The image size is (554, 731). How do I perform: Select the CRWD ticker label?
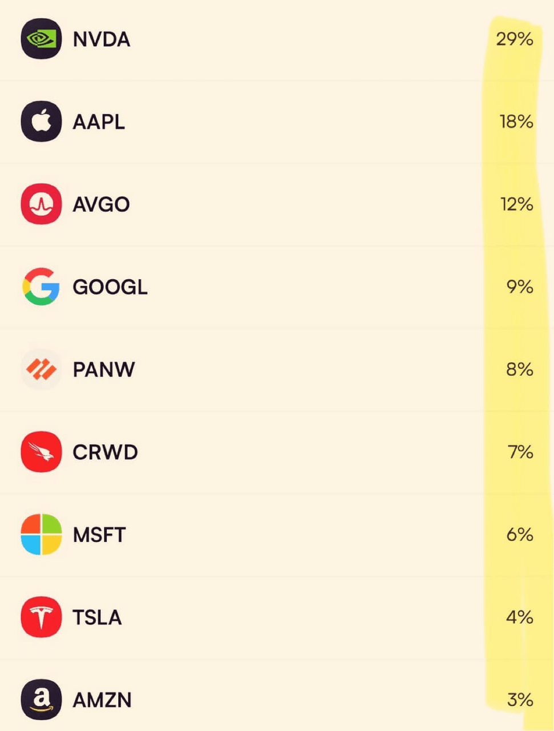click(x=105, y=452)
